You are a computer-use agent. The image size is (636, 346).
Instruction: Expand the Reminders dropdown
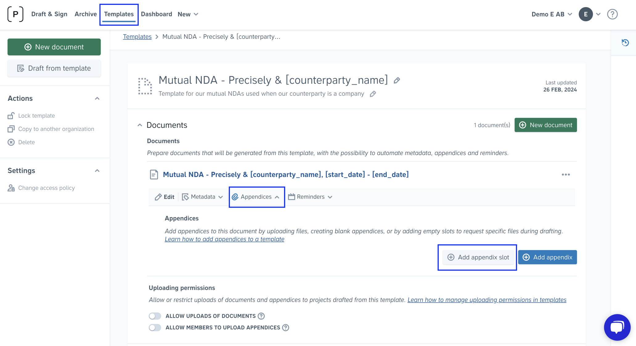pyautogui.click(x=310, y=197)
